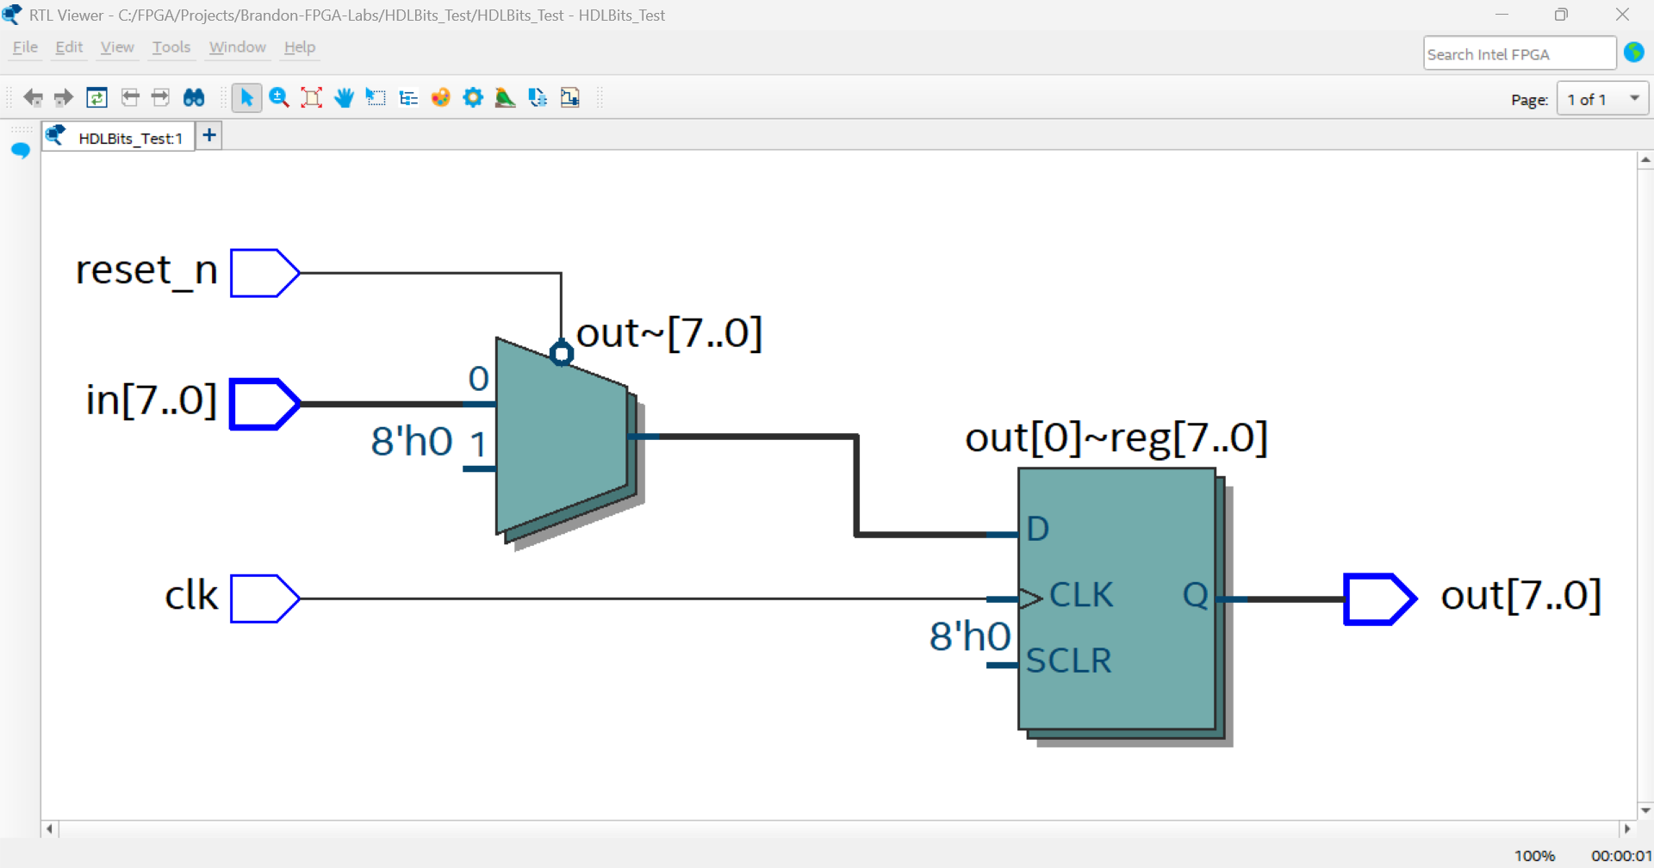Viewport: 1654px width, 868px height.
Task: Click the Back navigation arrow icon
Action: [x=33, y=98]
